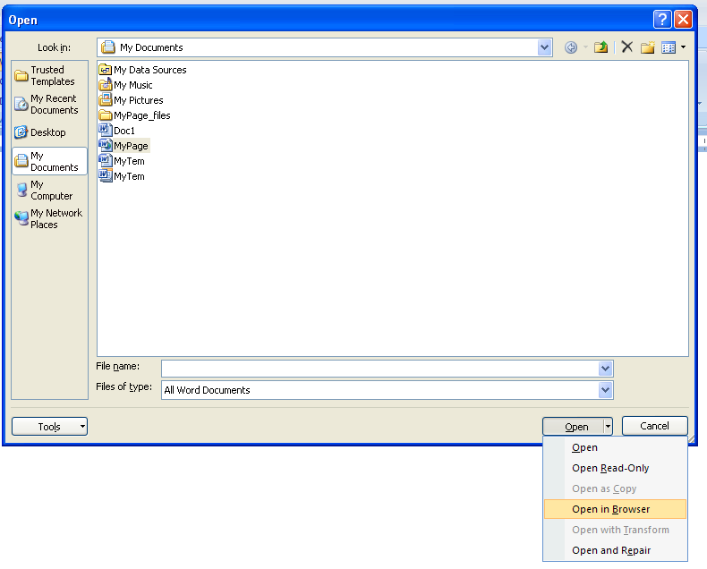Select My Recent Documents in places bar
707x569 pixels.
pyautogui.click(x=49, y=104)
